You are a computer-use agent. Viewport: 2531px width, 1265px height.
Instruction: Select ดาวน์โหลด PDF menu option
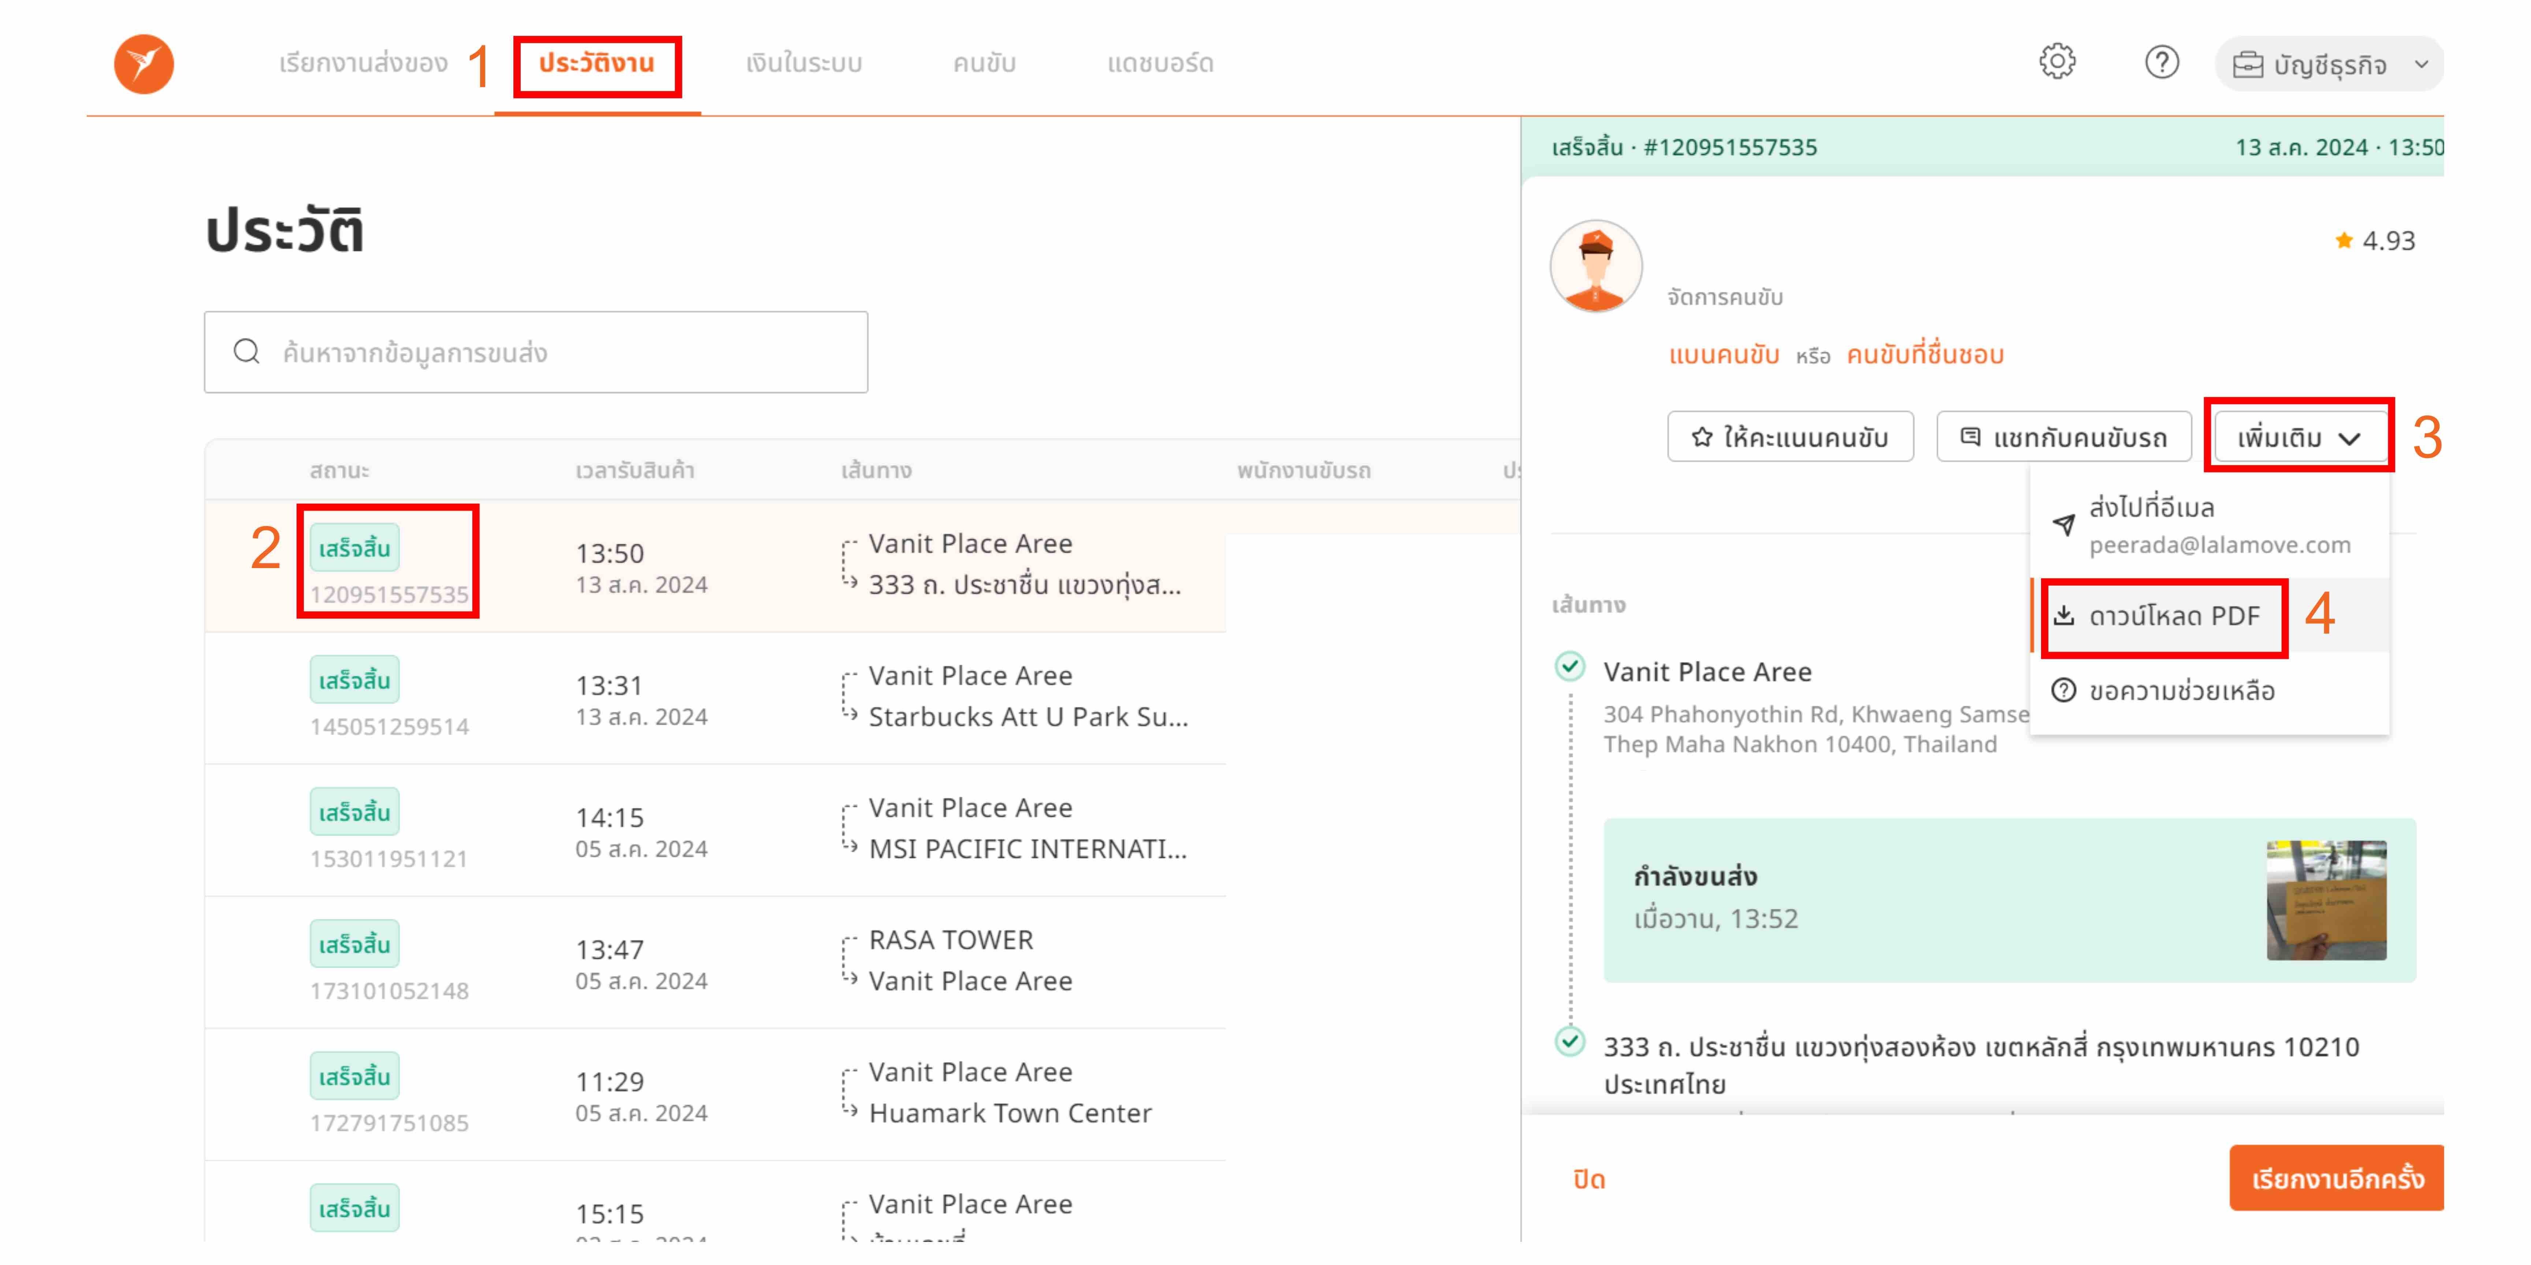(x=2210, y=616)
